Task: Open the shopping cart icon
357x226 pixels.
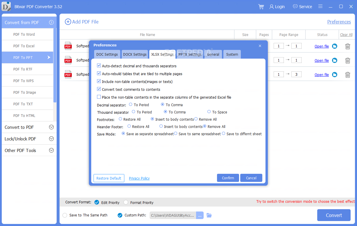Action: 261,7
